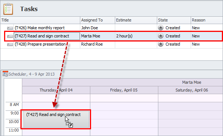This screenshot has width=223, height=136.
Task: Click 'New' reason in T427 row
Action: [x=196, y=36]
